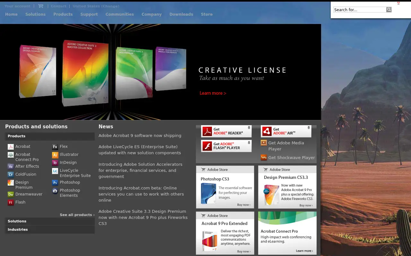
Task: Open the Support navigation menu
Action: pyautogui.click(x=89, y=14)
